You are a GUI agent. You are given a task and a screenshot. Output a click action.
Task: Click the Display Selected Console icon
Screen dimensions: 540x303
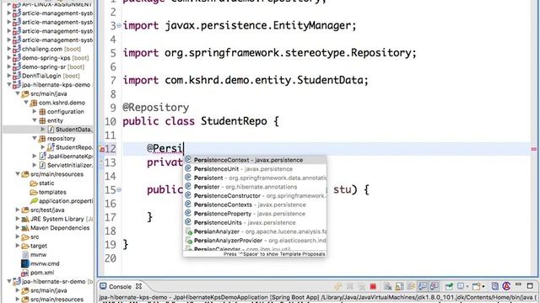461,286
